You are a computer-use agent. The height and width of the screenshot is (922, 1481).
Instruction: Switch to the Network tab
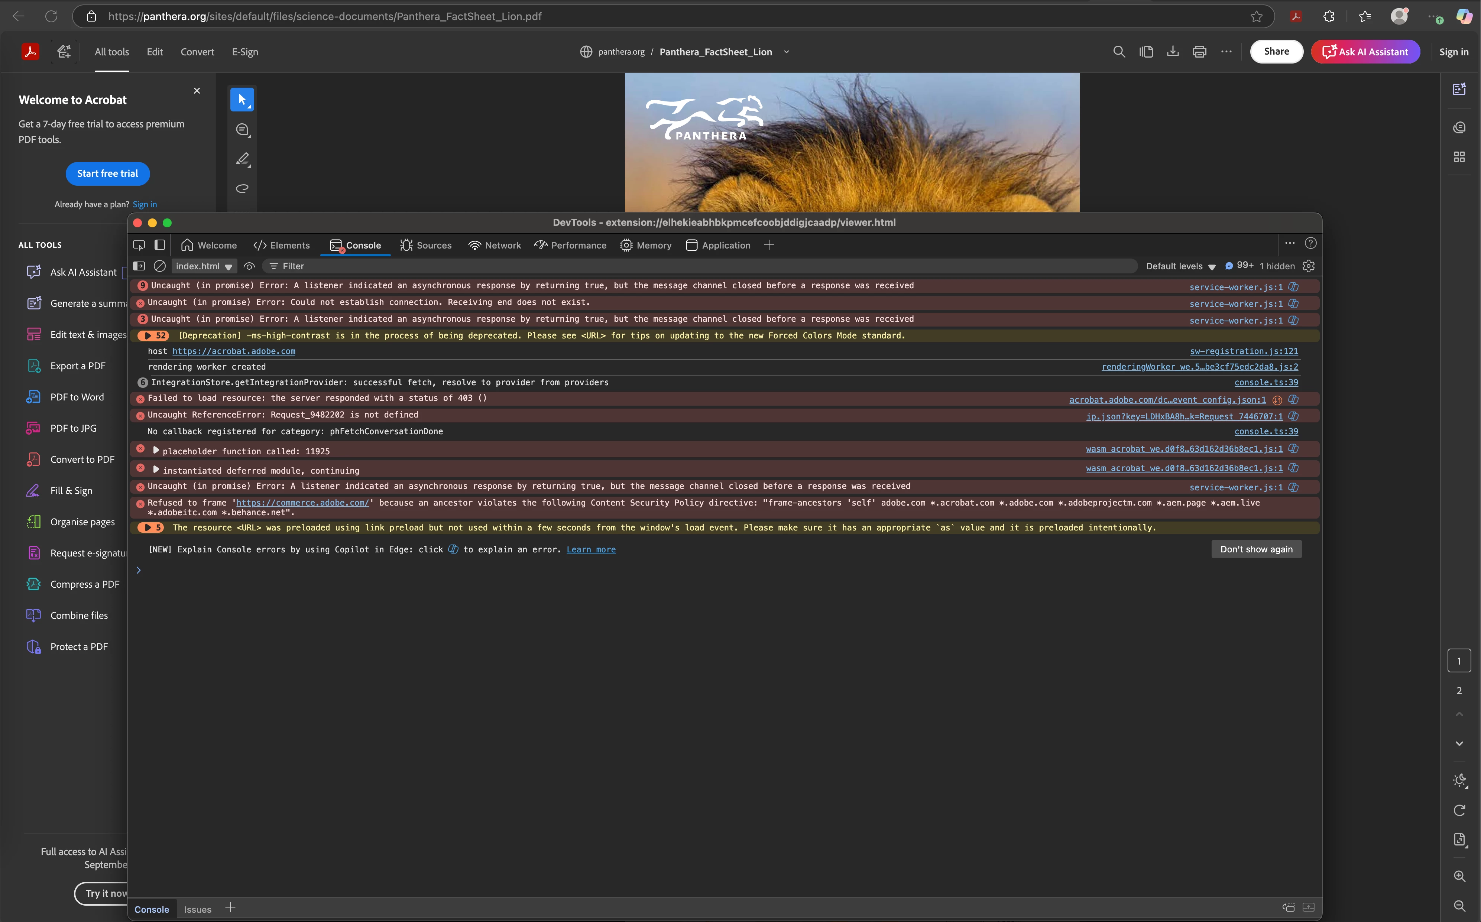(x=495, y=245)
